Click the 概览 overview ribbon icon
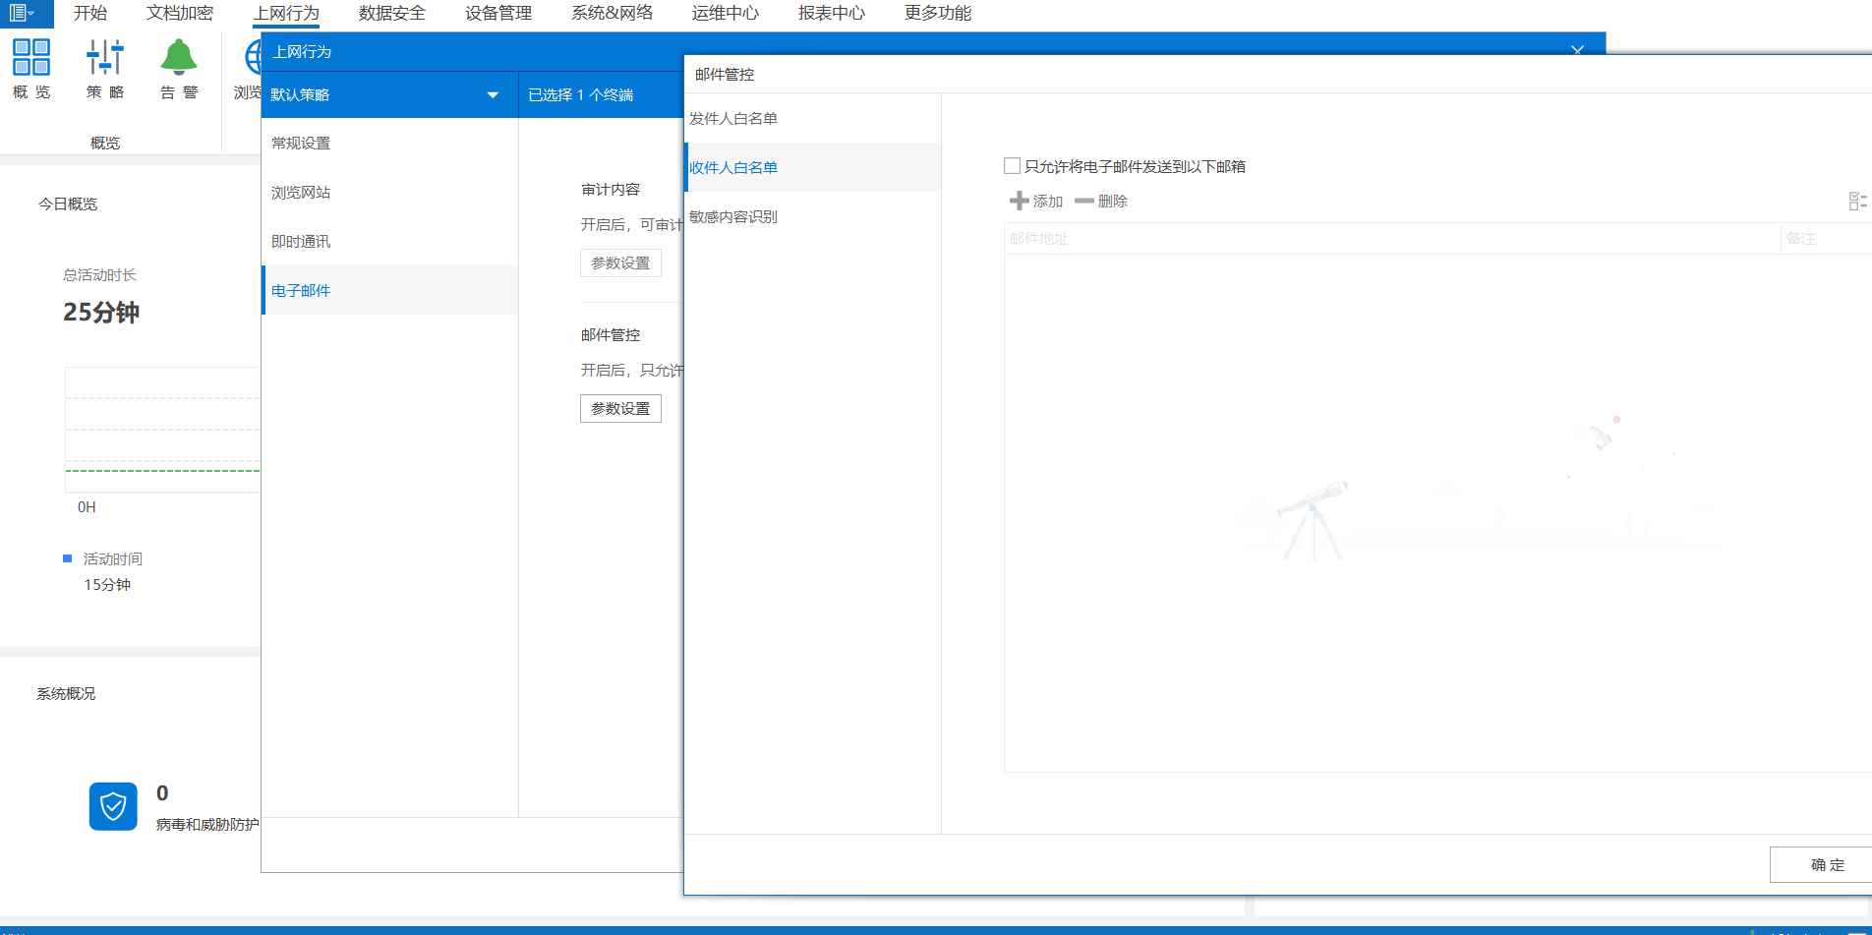This screenshot has width=1872, height=935. click(31, 69)
